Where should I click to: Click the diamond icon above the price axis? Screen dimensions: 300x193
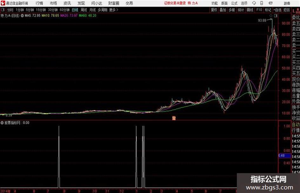tap(271, 16)
